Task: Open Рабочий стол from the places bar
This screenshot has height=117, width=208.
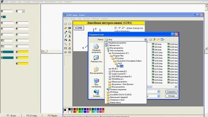Action: 96,59
